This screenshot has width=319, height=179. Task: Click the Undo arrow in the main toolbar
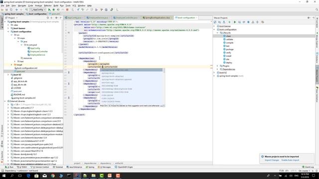[96, 9]
